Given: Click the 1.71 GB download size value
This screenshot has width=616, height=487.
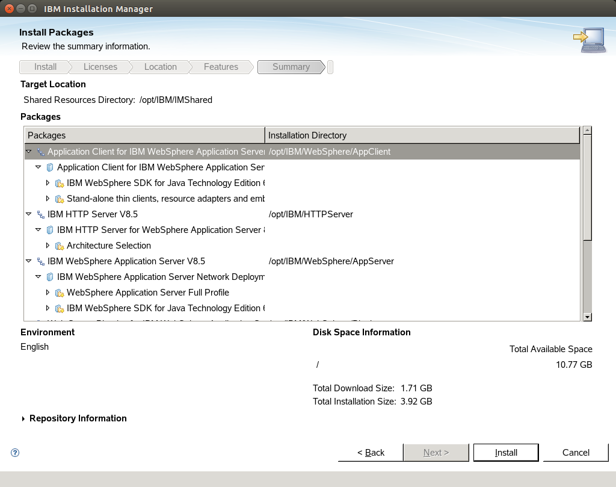Looking at the screenshot, I should (x=416, y=388).
